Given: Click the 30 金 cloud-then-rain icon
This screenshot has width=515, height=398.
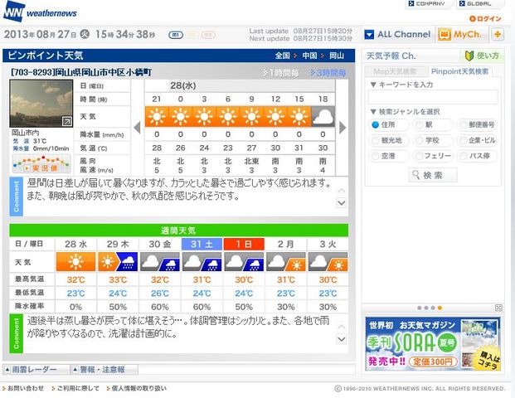Looking at the screenshot, I should (x=160, y=262).
